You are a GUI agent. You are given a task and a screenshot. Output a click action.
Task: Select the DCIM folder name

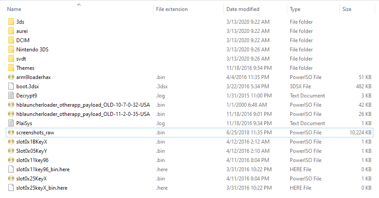click(x=23, y=40)
